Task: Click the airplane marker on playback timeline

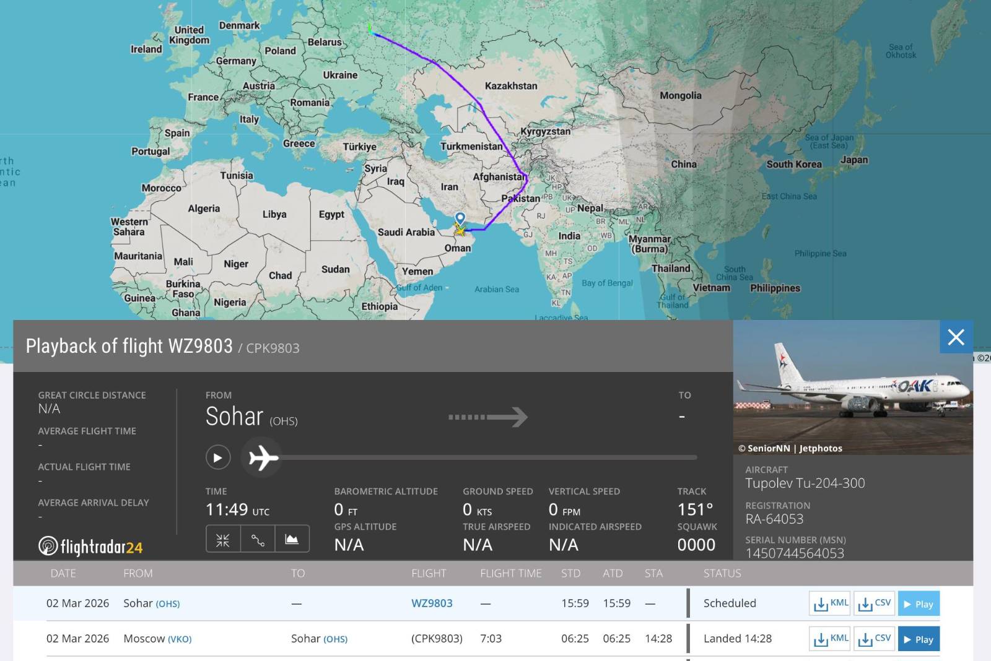Action: (263, 458)
